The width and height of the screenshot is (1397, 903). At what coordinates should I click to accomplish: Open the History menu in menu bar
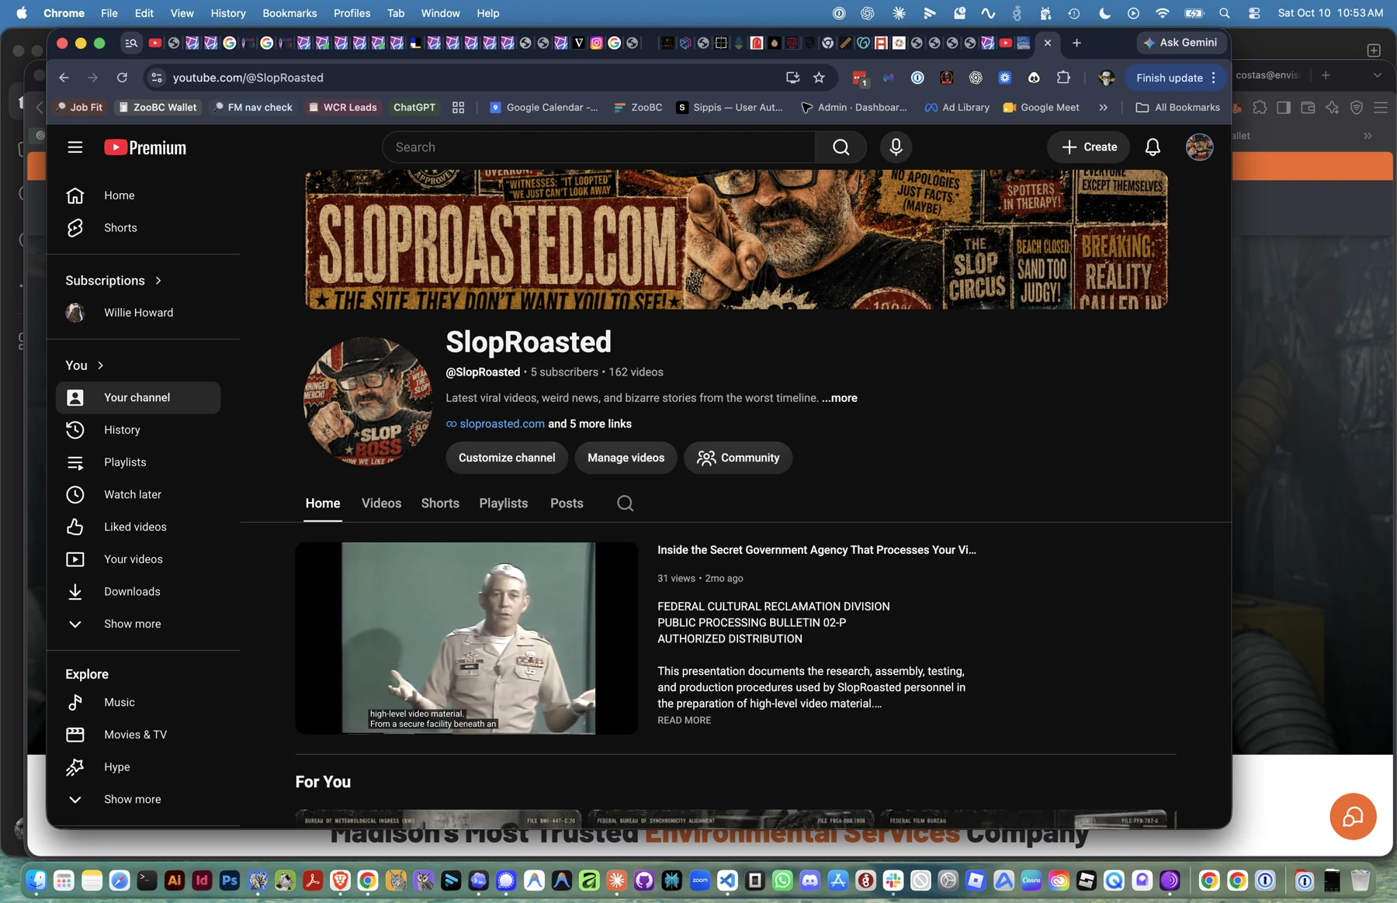(x=228, y=13)
